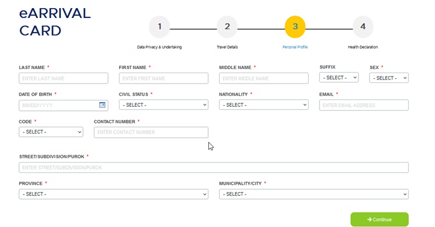Image resolution: width=435 pixels, height=227 pixels.
Task: Open the date of birth calendar picker icon
Action: point(102,105)
